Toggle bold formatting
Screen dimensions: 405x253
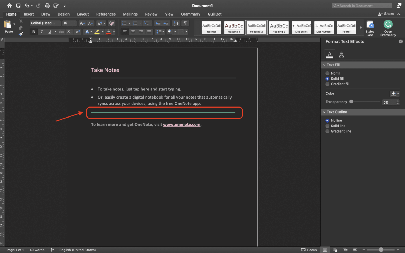pos(33,32)
